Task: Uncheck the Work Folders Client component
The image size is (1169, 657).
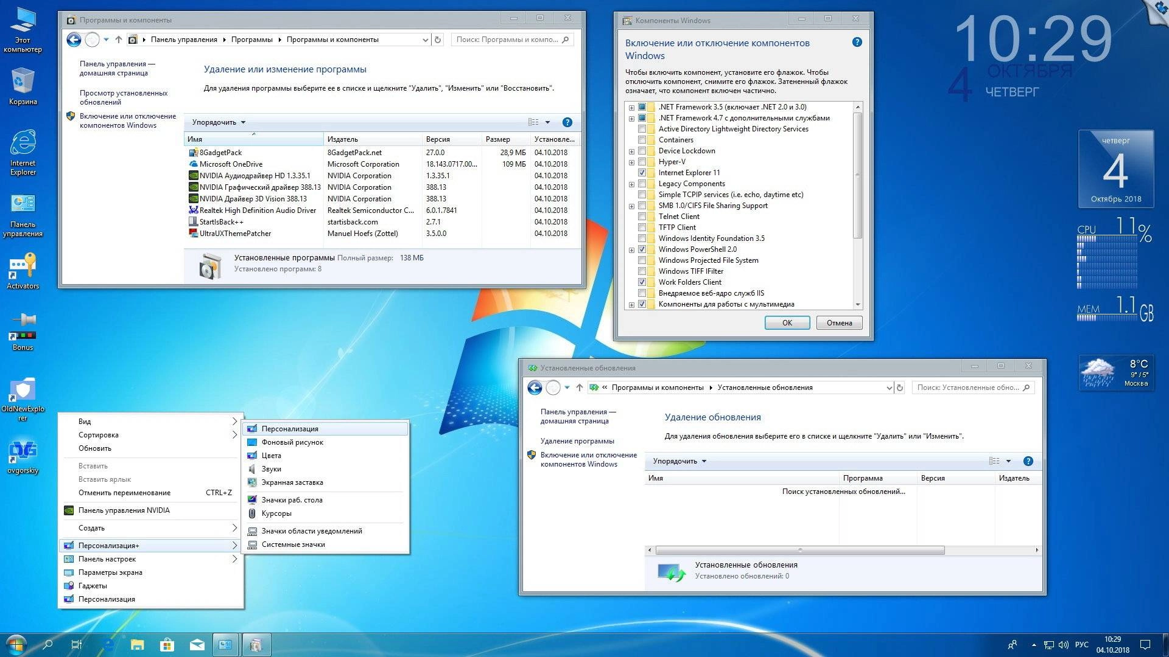Action: 642,282
